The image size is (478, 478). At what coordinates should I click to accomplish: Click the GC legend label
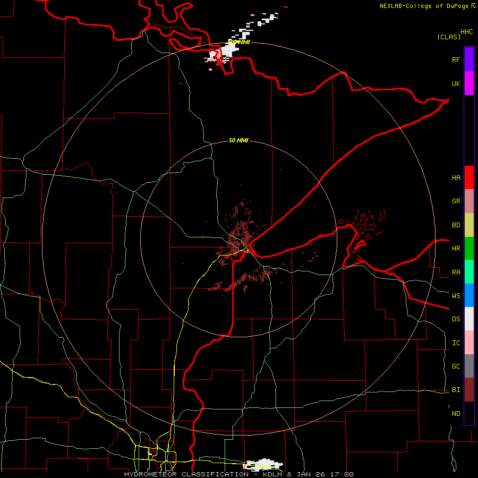[456, 366]
